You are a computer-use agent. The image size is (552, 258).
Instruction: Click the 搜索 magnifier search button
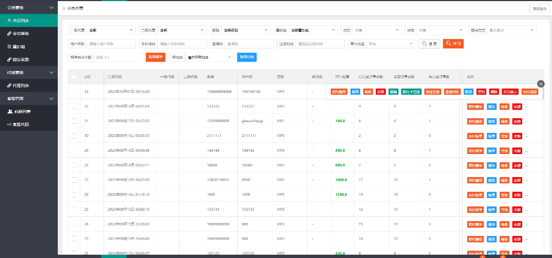(x=429, y=43)
